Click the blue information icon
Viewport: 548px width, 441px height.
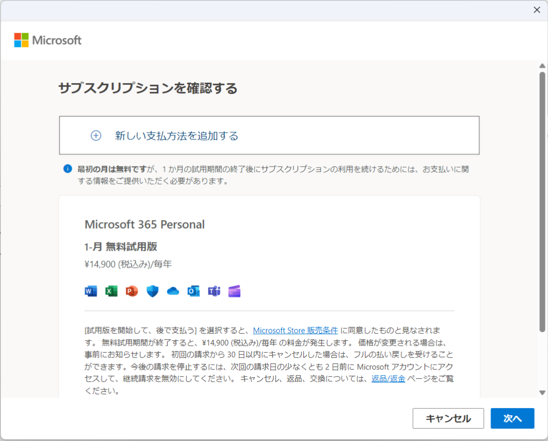pos(67,169)
